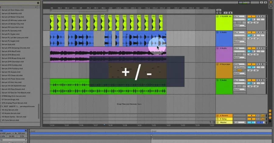Select Serum LD Shot Glass.mid in browser
This screenshot has height=143, width=274.
point(12,10)
